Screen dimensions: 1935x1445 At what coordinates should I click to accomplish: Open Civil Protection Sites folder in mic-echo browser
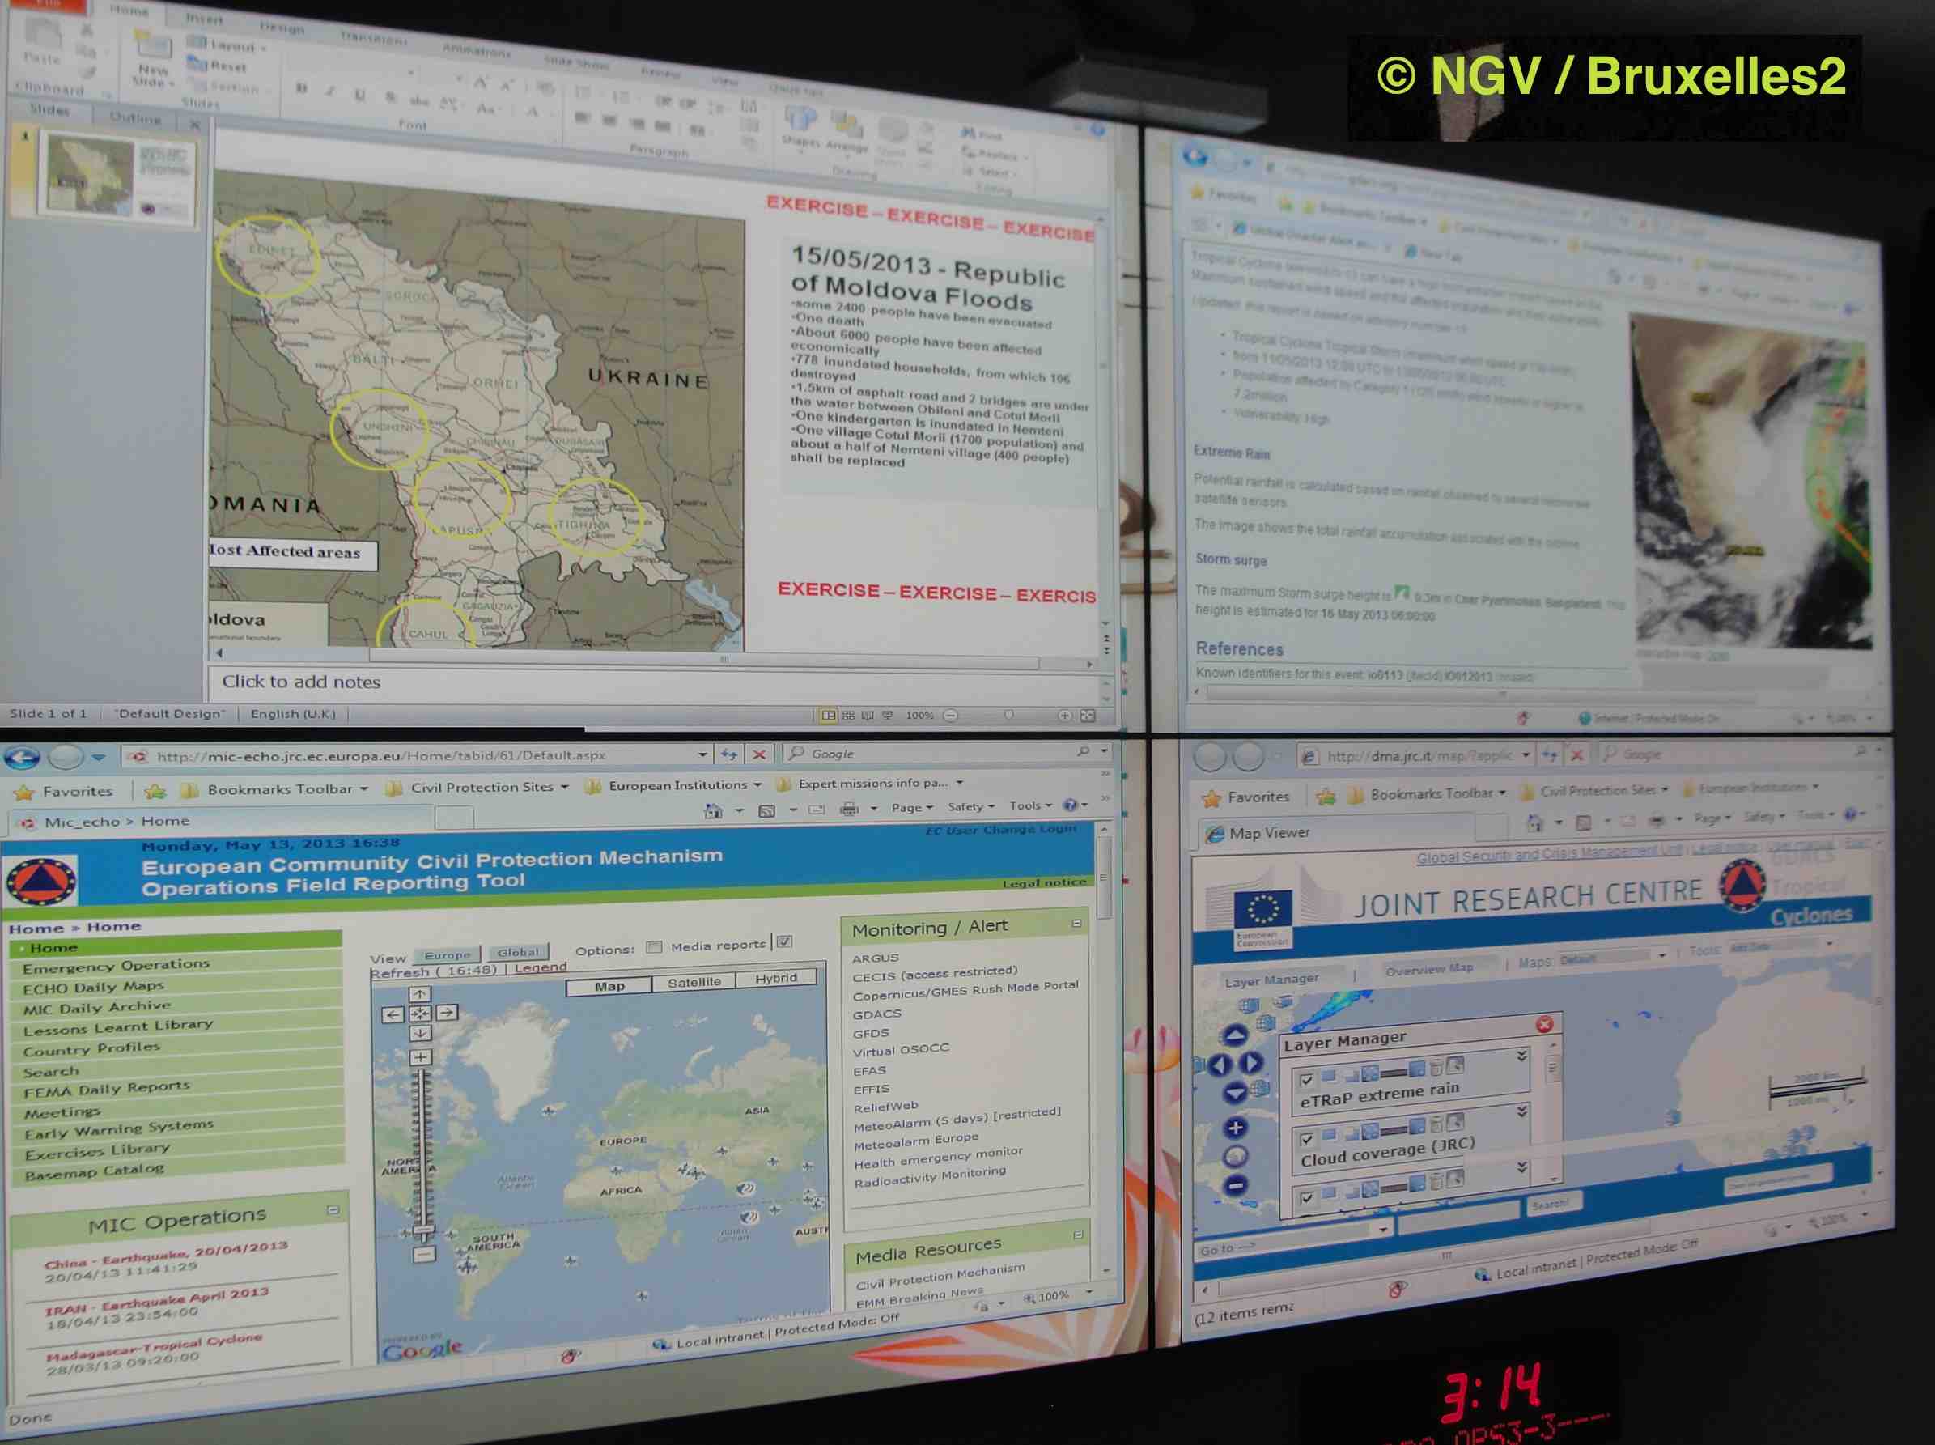(480, 787)
